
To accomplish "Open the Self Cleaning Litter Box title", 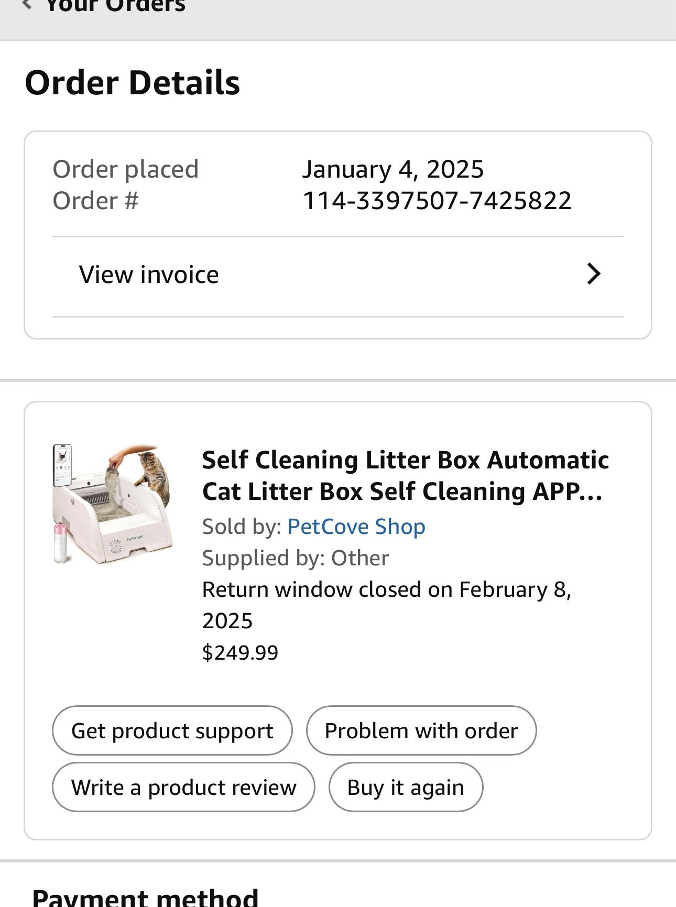I will click(405, 475).
